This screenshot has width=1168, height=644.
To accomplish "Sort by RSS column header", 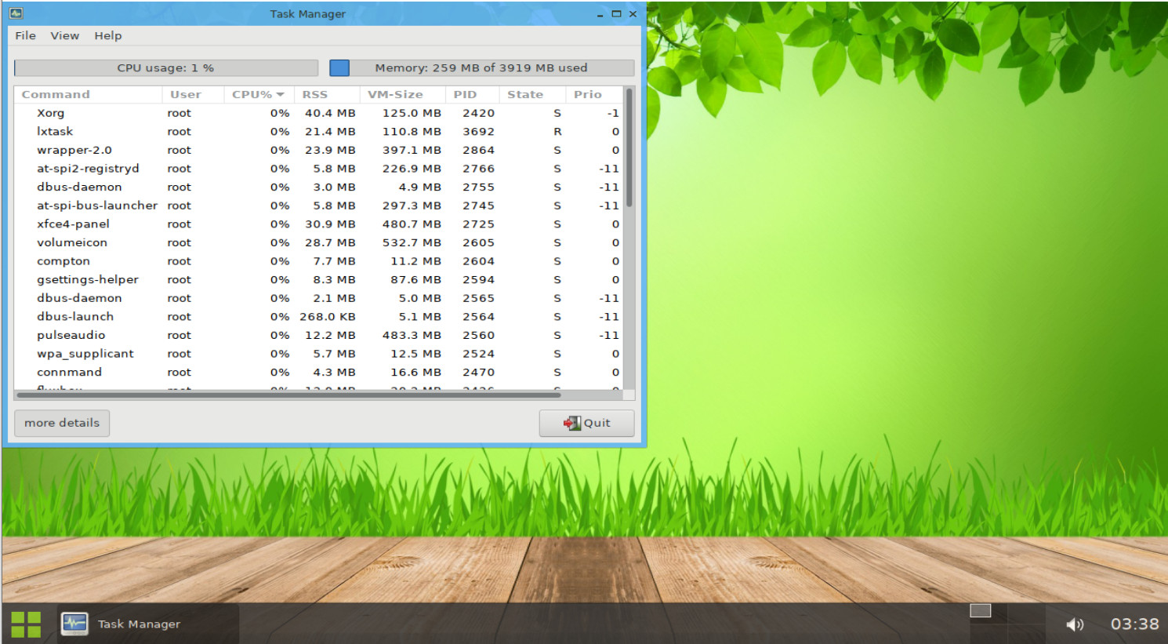I will click(x=327, y=94).
